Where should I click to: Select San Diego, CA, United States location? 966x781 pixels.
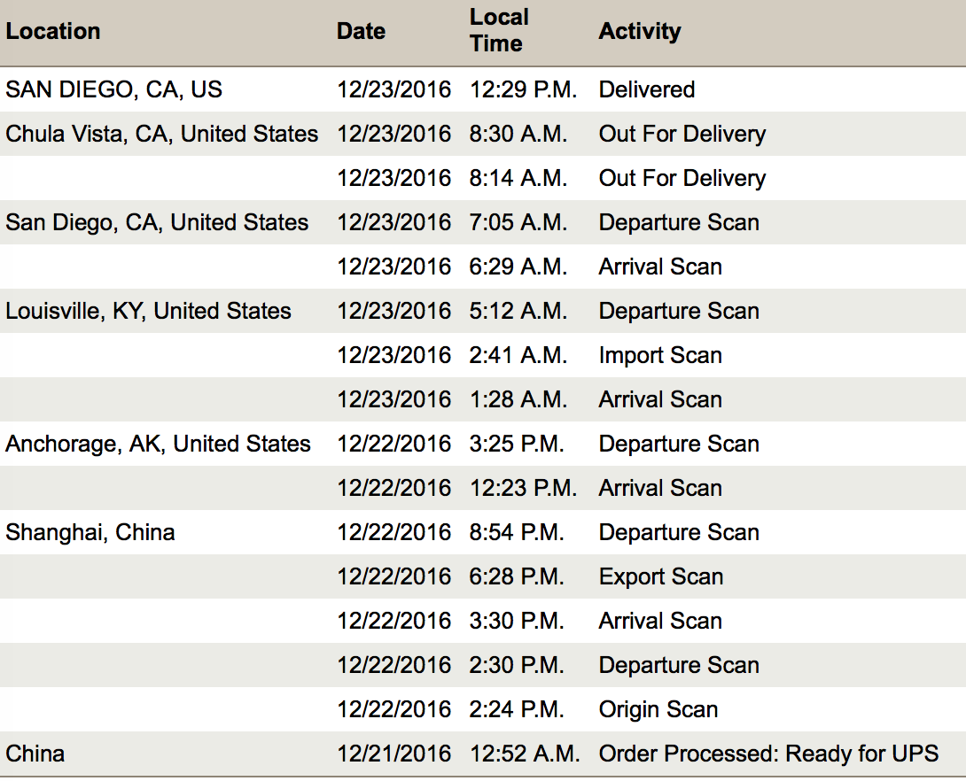(157, 222)
